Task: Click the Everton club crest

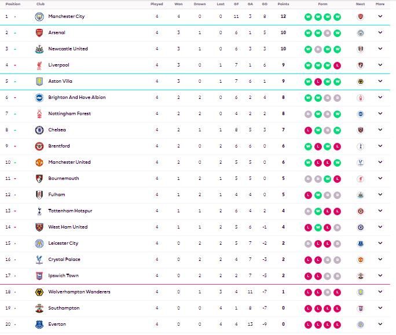Action: [39, 324]
